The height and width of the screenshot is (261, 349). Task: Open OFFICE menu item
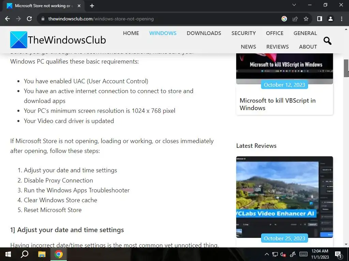click(x=275, y=33)
